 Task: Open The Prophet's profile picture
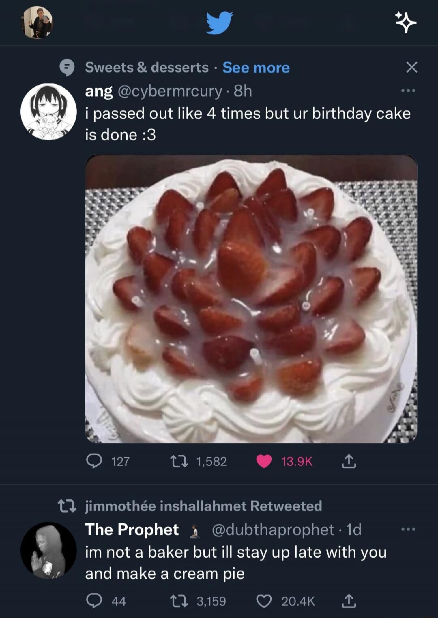48,550
